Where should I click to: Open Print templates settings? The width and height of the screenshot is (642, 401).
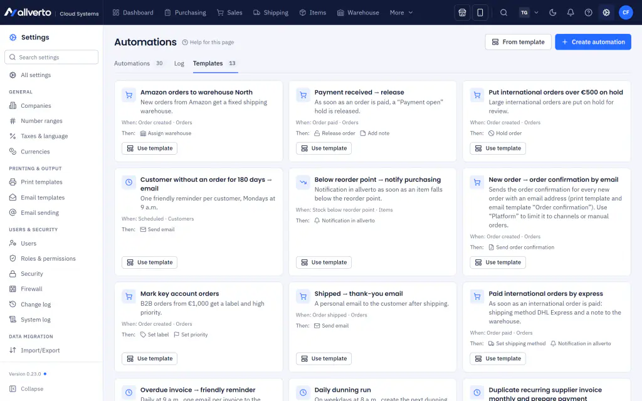(x=51, y=182)
